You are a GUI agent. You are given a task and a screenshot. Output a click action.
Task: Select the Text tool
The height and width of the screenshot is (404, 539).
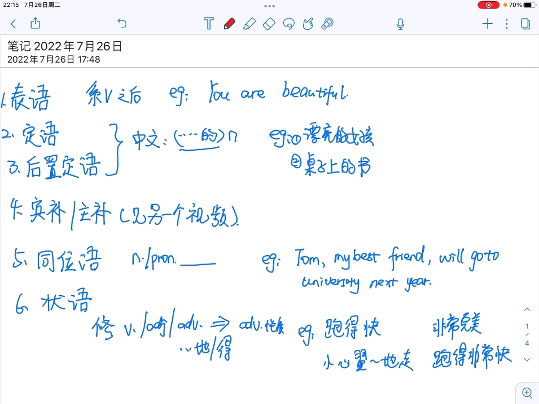click(209, 24)
